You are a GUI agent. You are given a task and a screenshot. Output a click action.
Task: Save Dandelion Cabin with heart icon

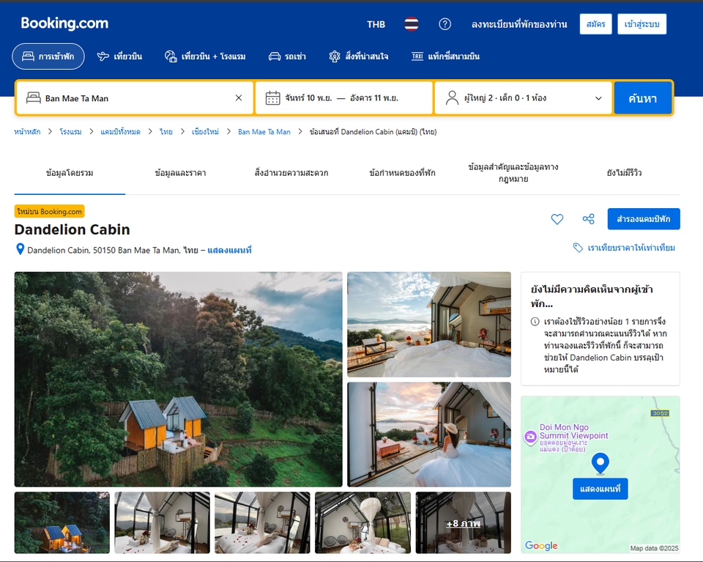557,219
